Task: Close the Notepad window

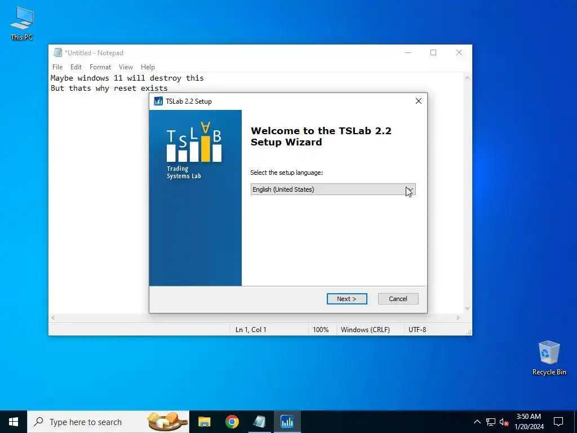Action: tap(459, 52)
